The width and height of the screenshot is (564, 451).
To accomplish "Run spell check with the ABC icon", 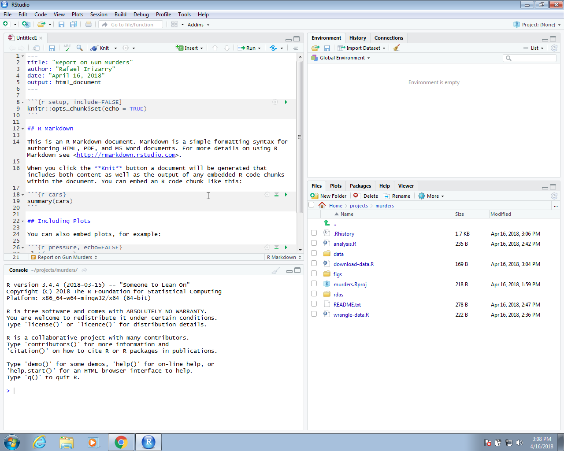I will click(x=67, y=48).
